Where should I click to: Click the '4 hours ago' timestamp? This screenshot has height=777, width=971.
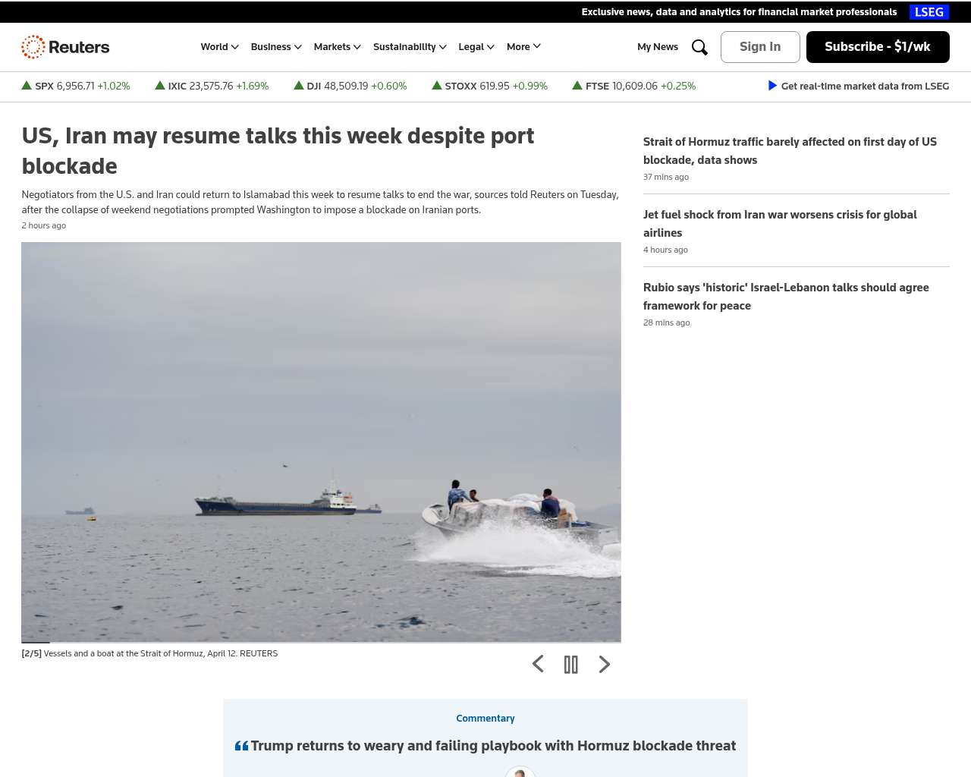pyautogui.click(x=665, y=250)
